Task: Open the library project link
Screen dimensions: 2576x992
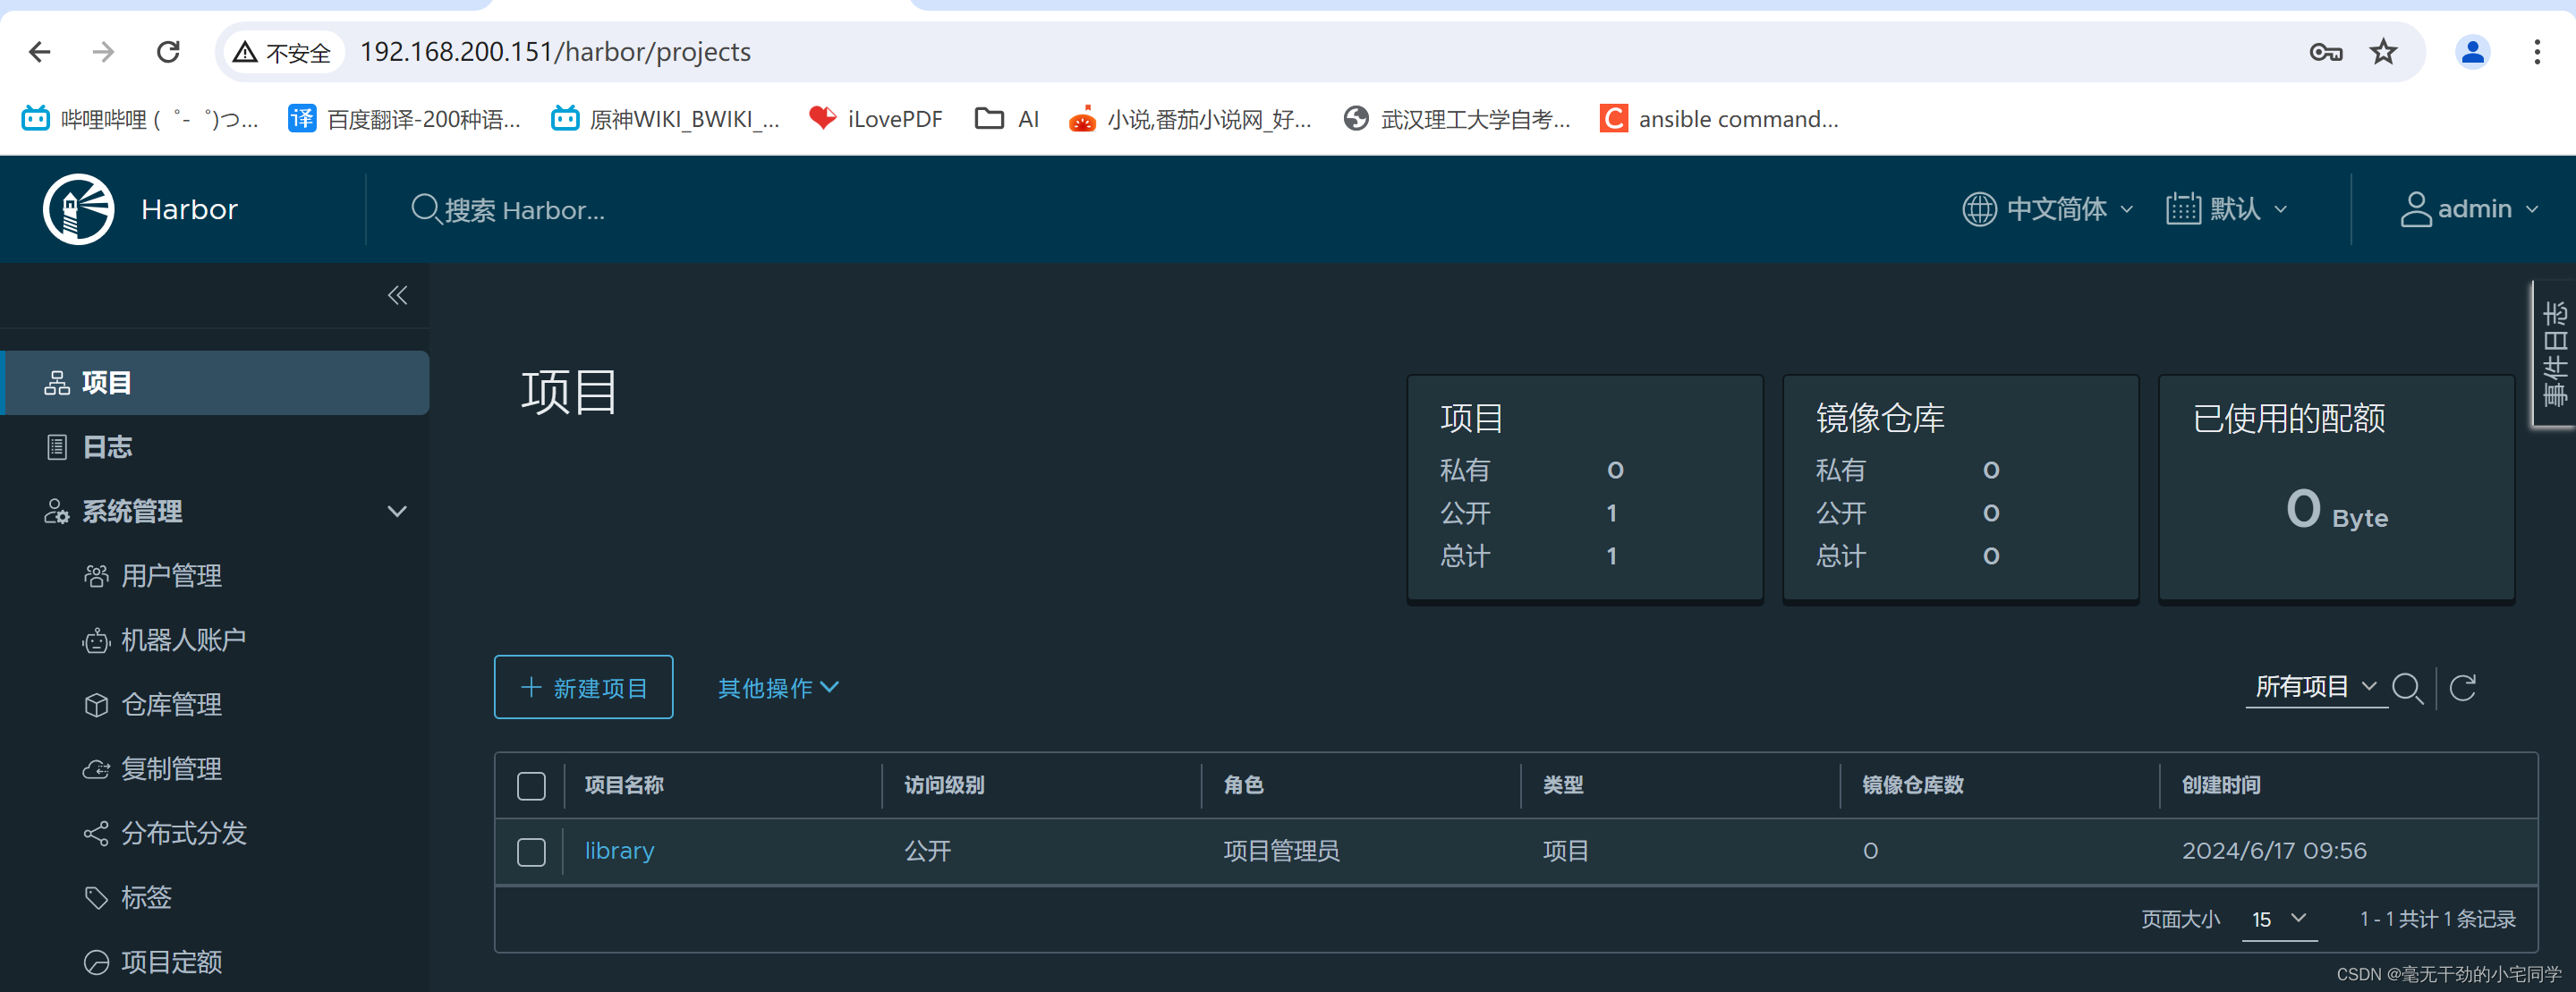Action: click(619, 851)
